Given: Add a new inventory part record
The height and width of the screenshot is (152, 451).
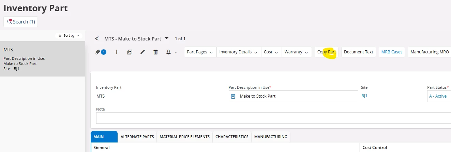Looking at the screenshot, I should (117, 52).
